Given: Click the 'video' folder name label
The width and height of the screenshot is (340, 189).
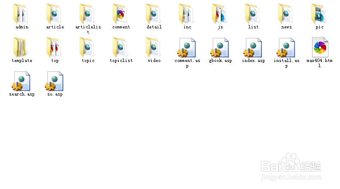Looking at the screenshot, I should 154,61.
